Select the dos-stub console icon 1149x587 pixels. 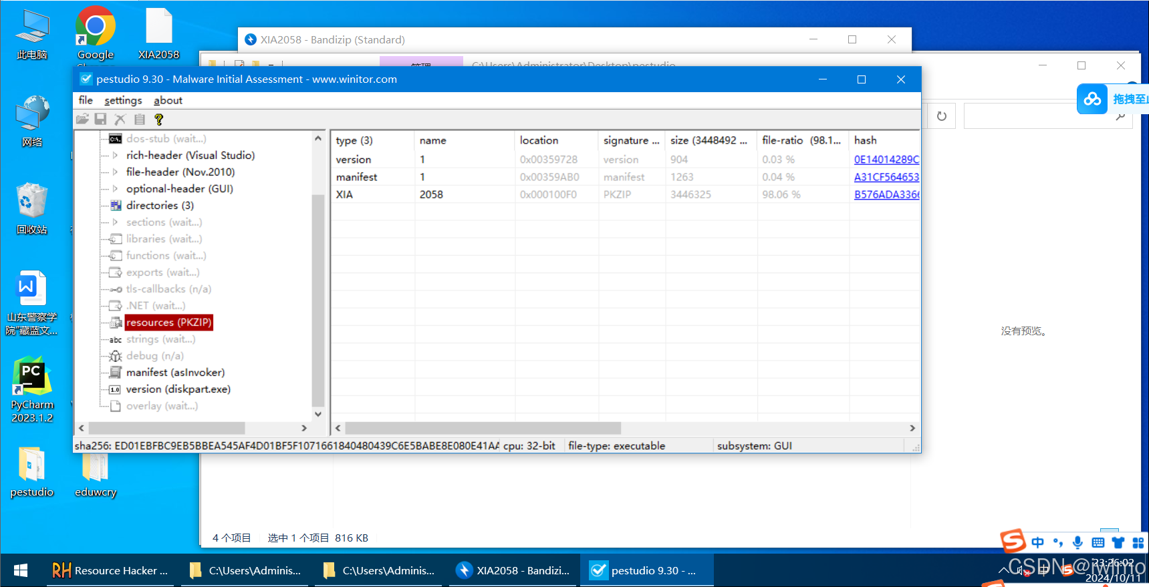[x=116, y=139]
